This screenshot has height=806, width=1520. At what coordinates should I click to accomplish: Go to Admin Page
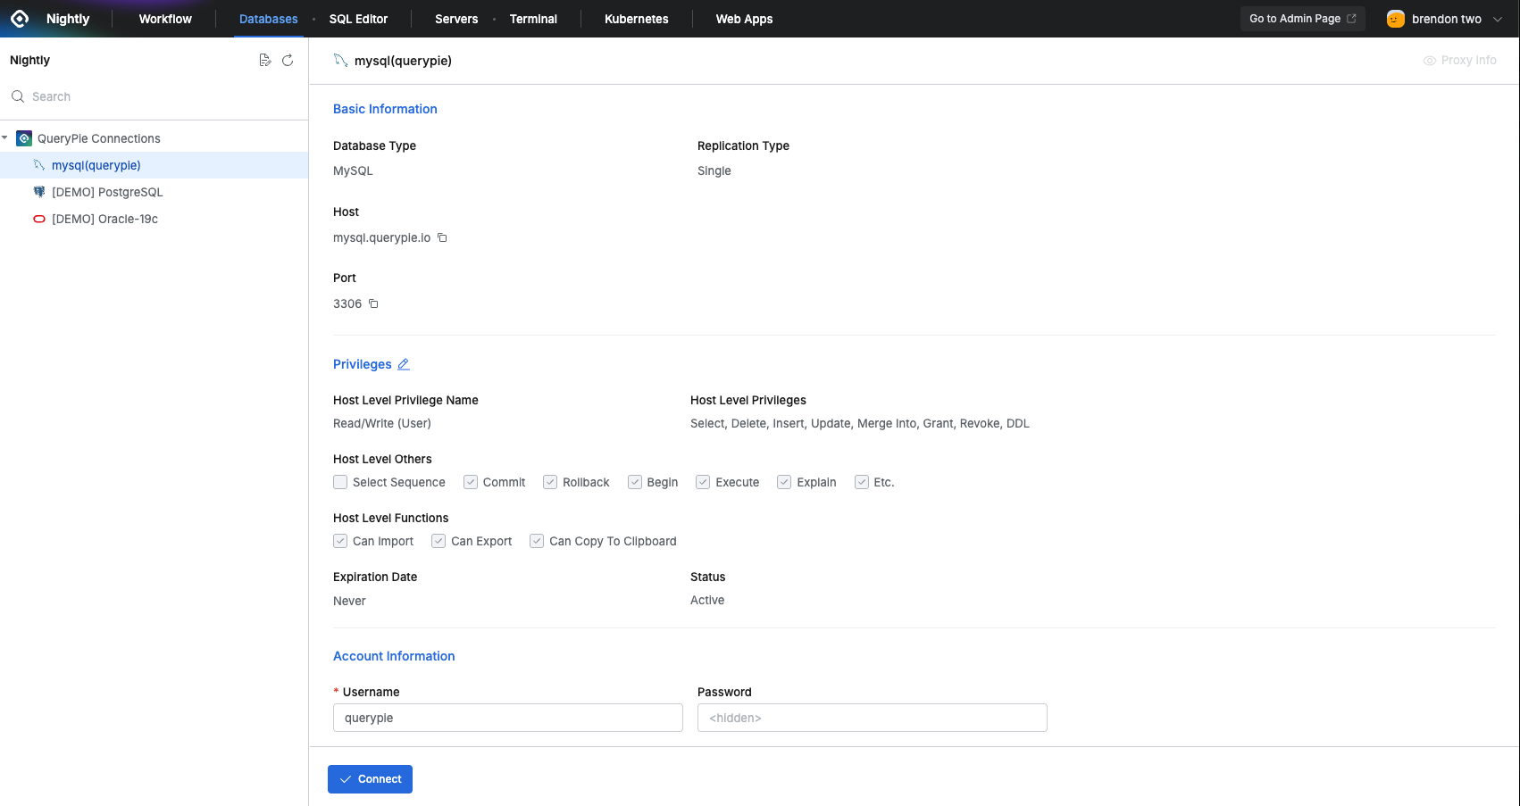1302,19
